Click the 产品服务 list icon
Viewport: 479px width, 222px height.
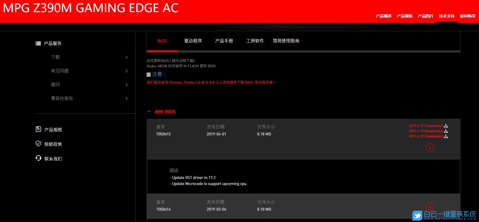38,44
